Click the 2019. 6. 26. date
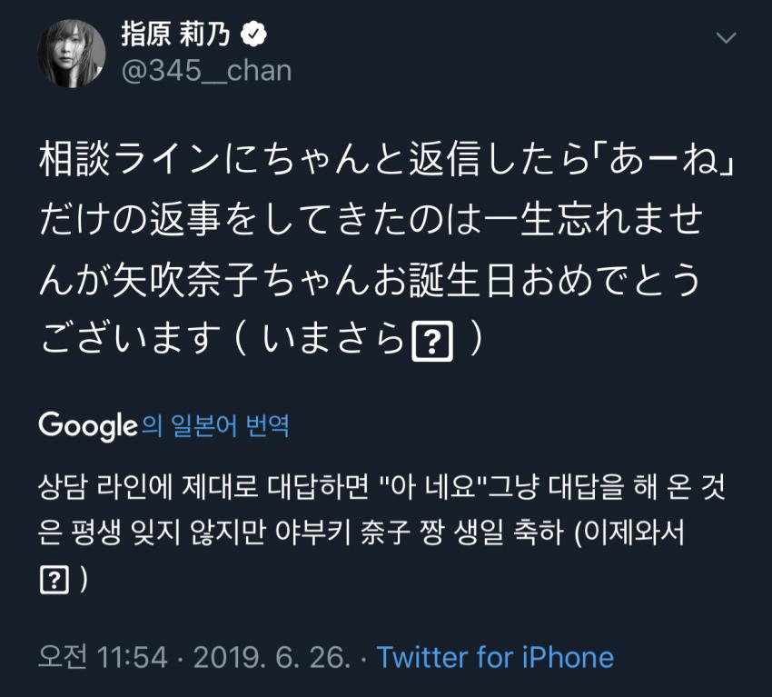This screenshot has height=697, width=772. point(271,657)
